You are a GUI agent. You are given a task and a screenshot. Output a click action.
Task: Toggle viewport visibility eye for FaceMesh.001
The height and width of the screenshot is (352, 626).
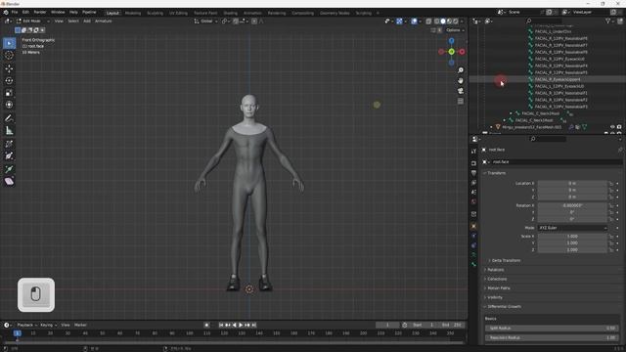pyautogui.click(x=612, y=127)
